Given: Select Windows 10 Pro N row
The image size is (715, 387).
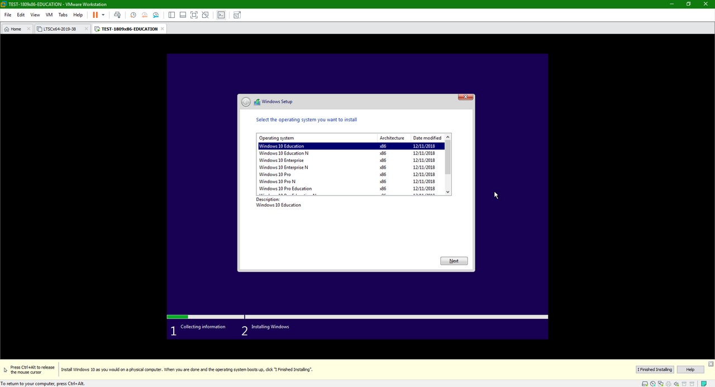Looking at the screenshot, I should (x=351, y=181).
